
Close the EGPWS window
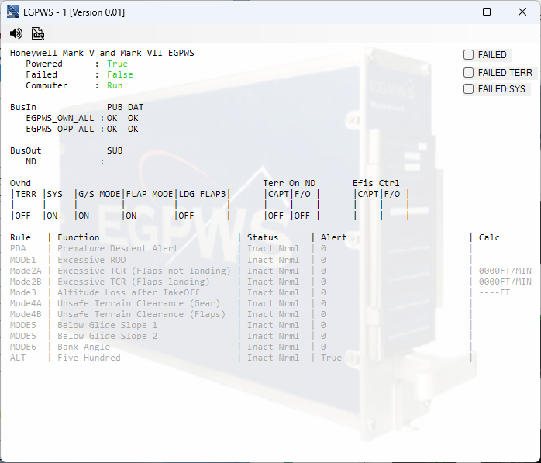point(522,12)
